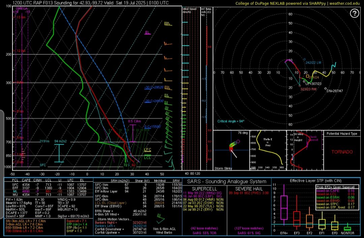
Task: Click the weather.cod.edu link text
Action: point(344,3)
